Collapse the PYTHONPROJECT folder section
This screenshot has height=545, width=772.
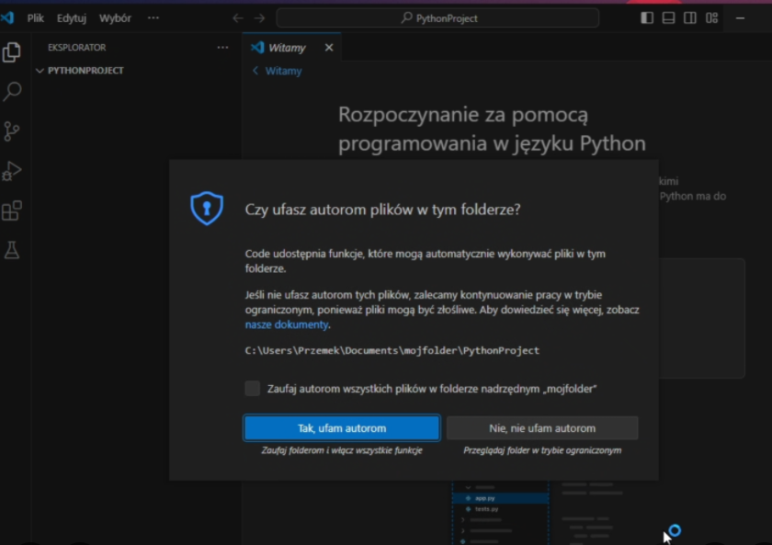tap(40, 71)
